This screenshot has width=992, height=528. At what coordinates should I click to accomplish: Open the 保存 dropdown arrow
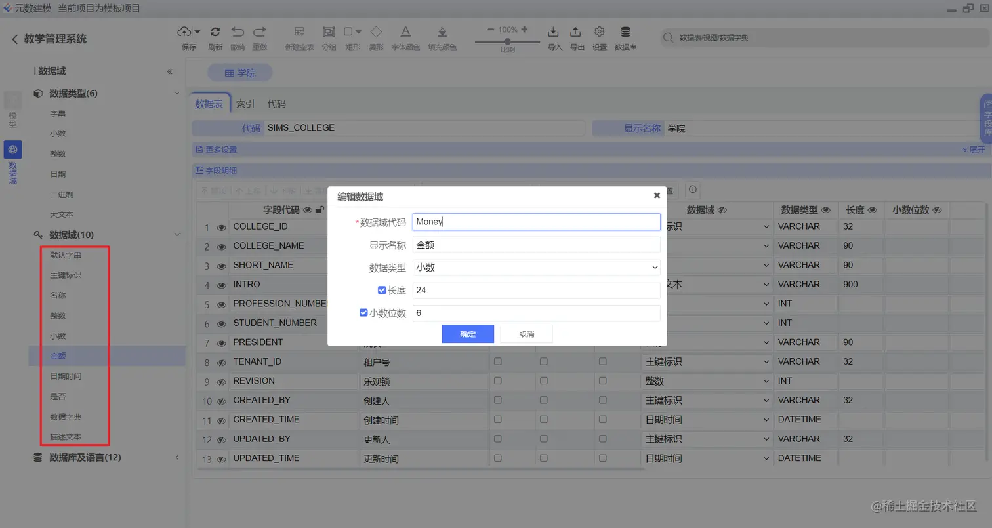pyautogui.click(x=198, y=31)
